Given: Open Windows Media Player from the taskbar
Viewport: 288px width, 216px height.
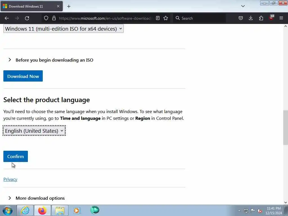Looking at the screenshot, I should click(77, 210).
